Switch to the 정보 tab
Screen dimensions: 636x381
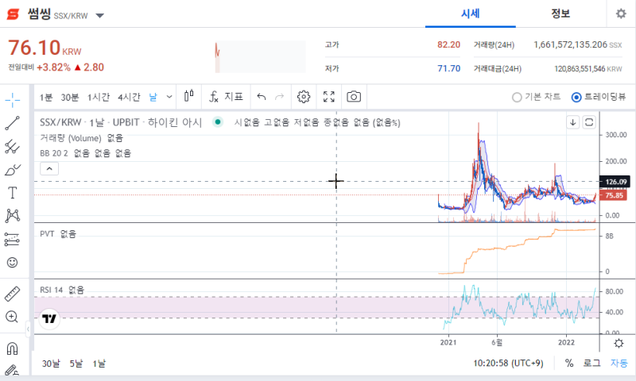560,13
